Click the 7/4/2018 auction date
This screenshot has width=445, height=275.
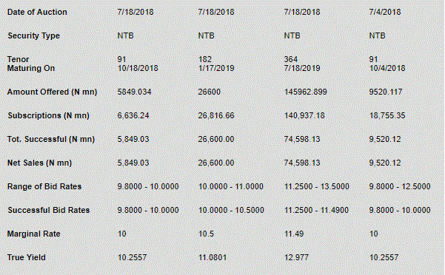coord(385,12)
